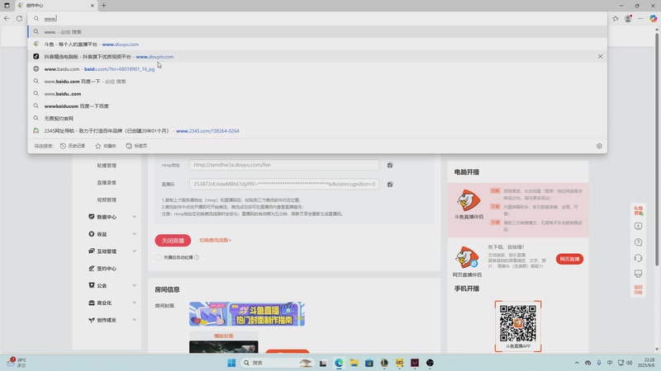Select the www.douyin.com suggestion
The width and height of the screenshot is (661, 371).
click(317, 56)
